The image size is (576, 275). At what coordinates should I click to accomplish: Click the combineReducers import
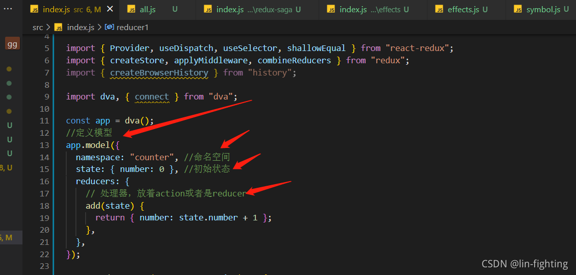coord(294,60)
